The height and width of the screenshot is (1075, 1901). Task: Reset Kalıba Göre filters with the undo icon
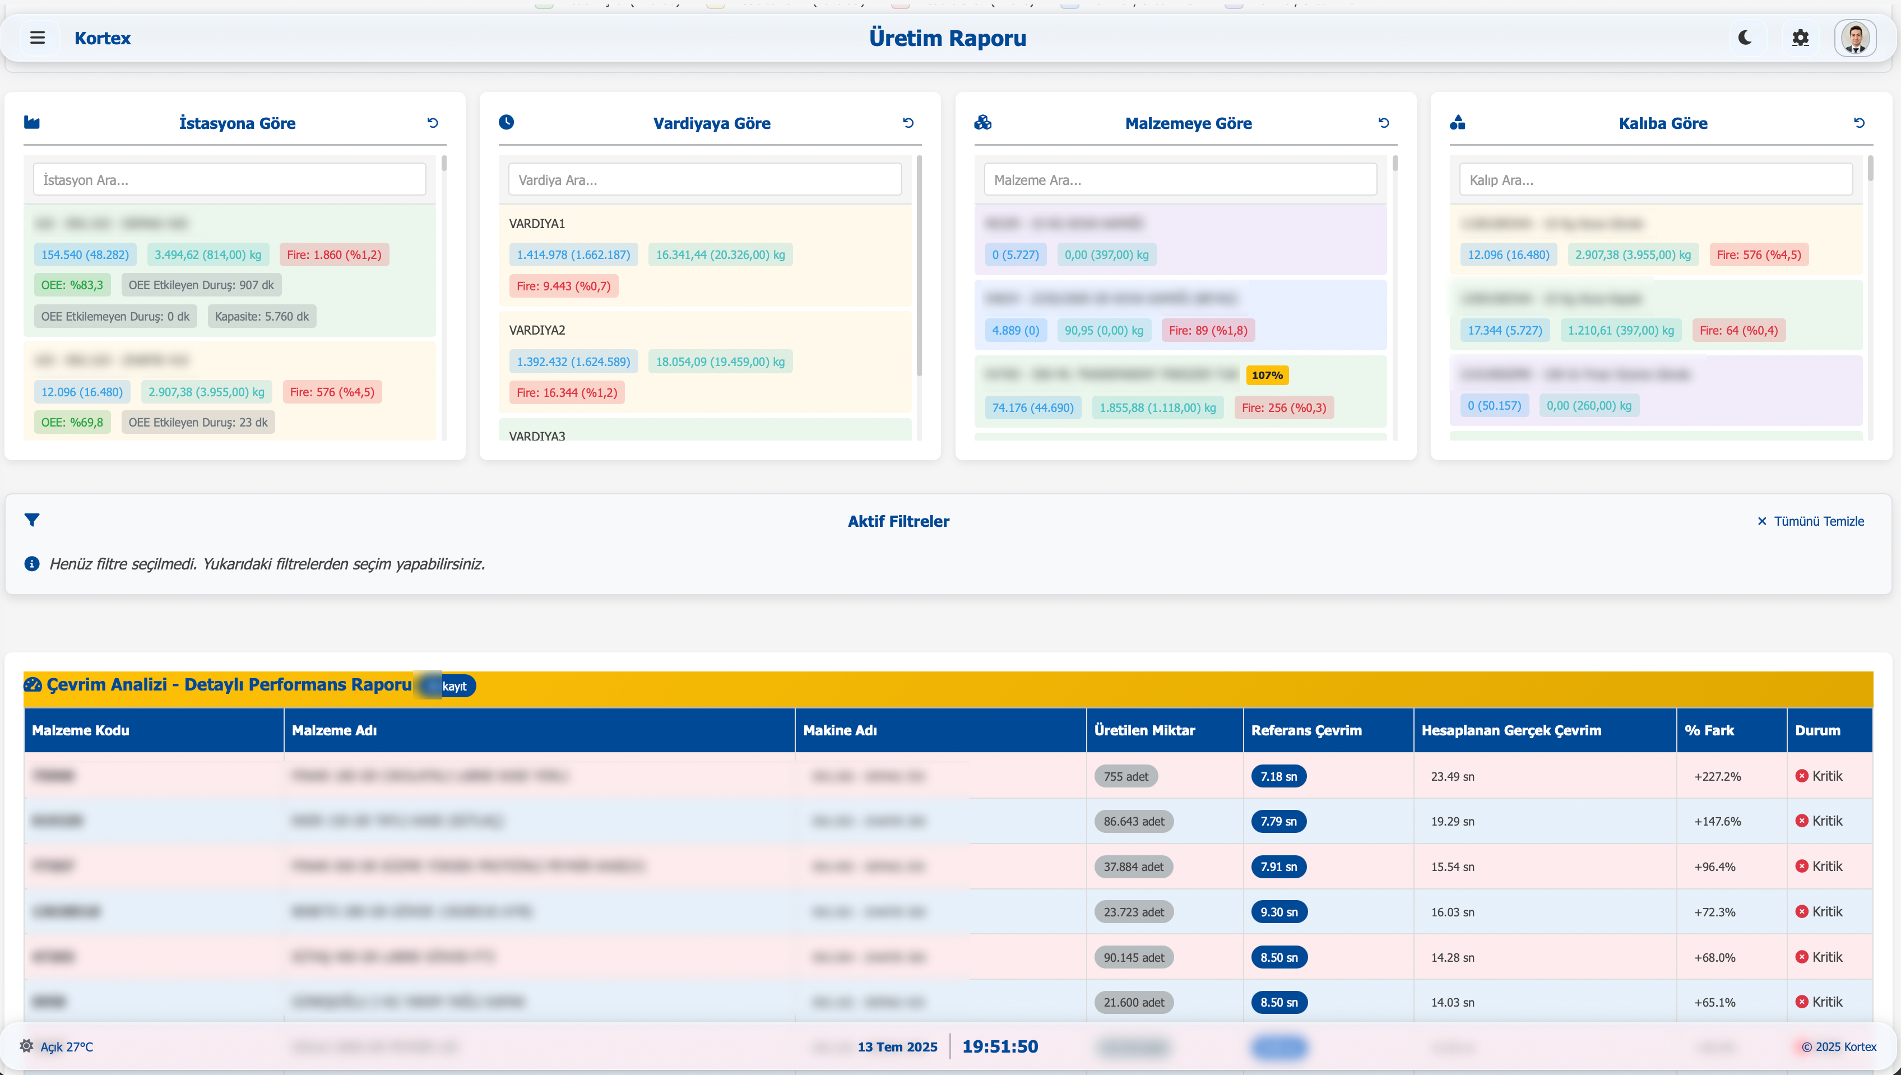click(x=1860, y=122)
